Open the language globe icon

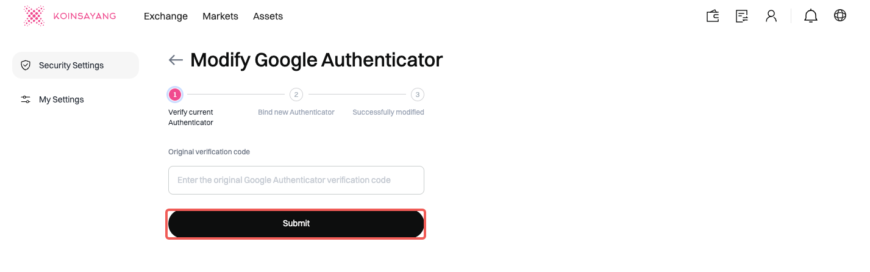(840, 16)
